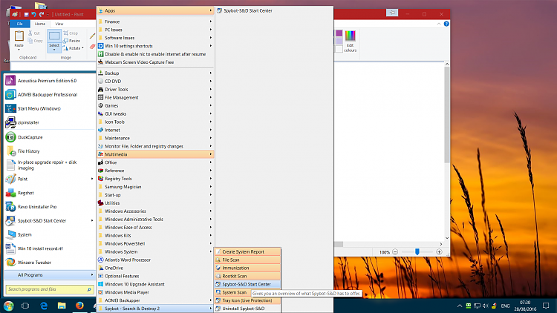Select Create System Report
The width and height of the screenshot is (557, 313).
tap(247, 251)
